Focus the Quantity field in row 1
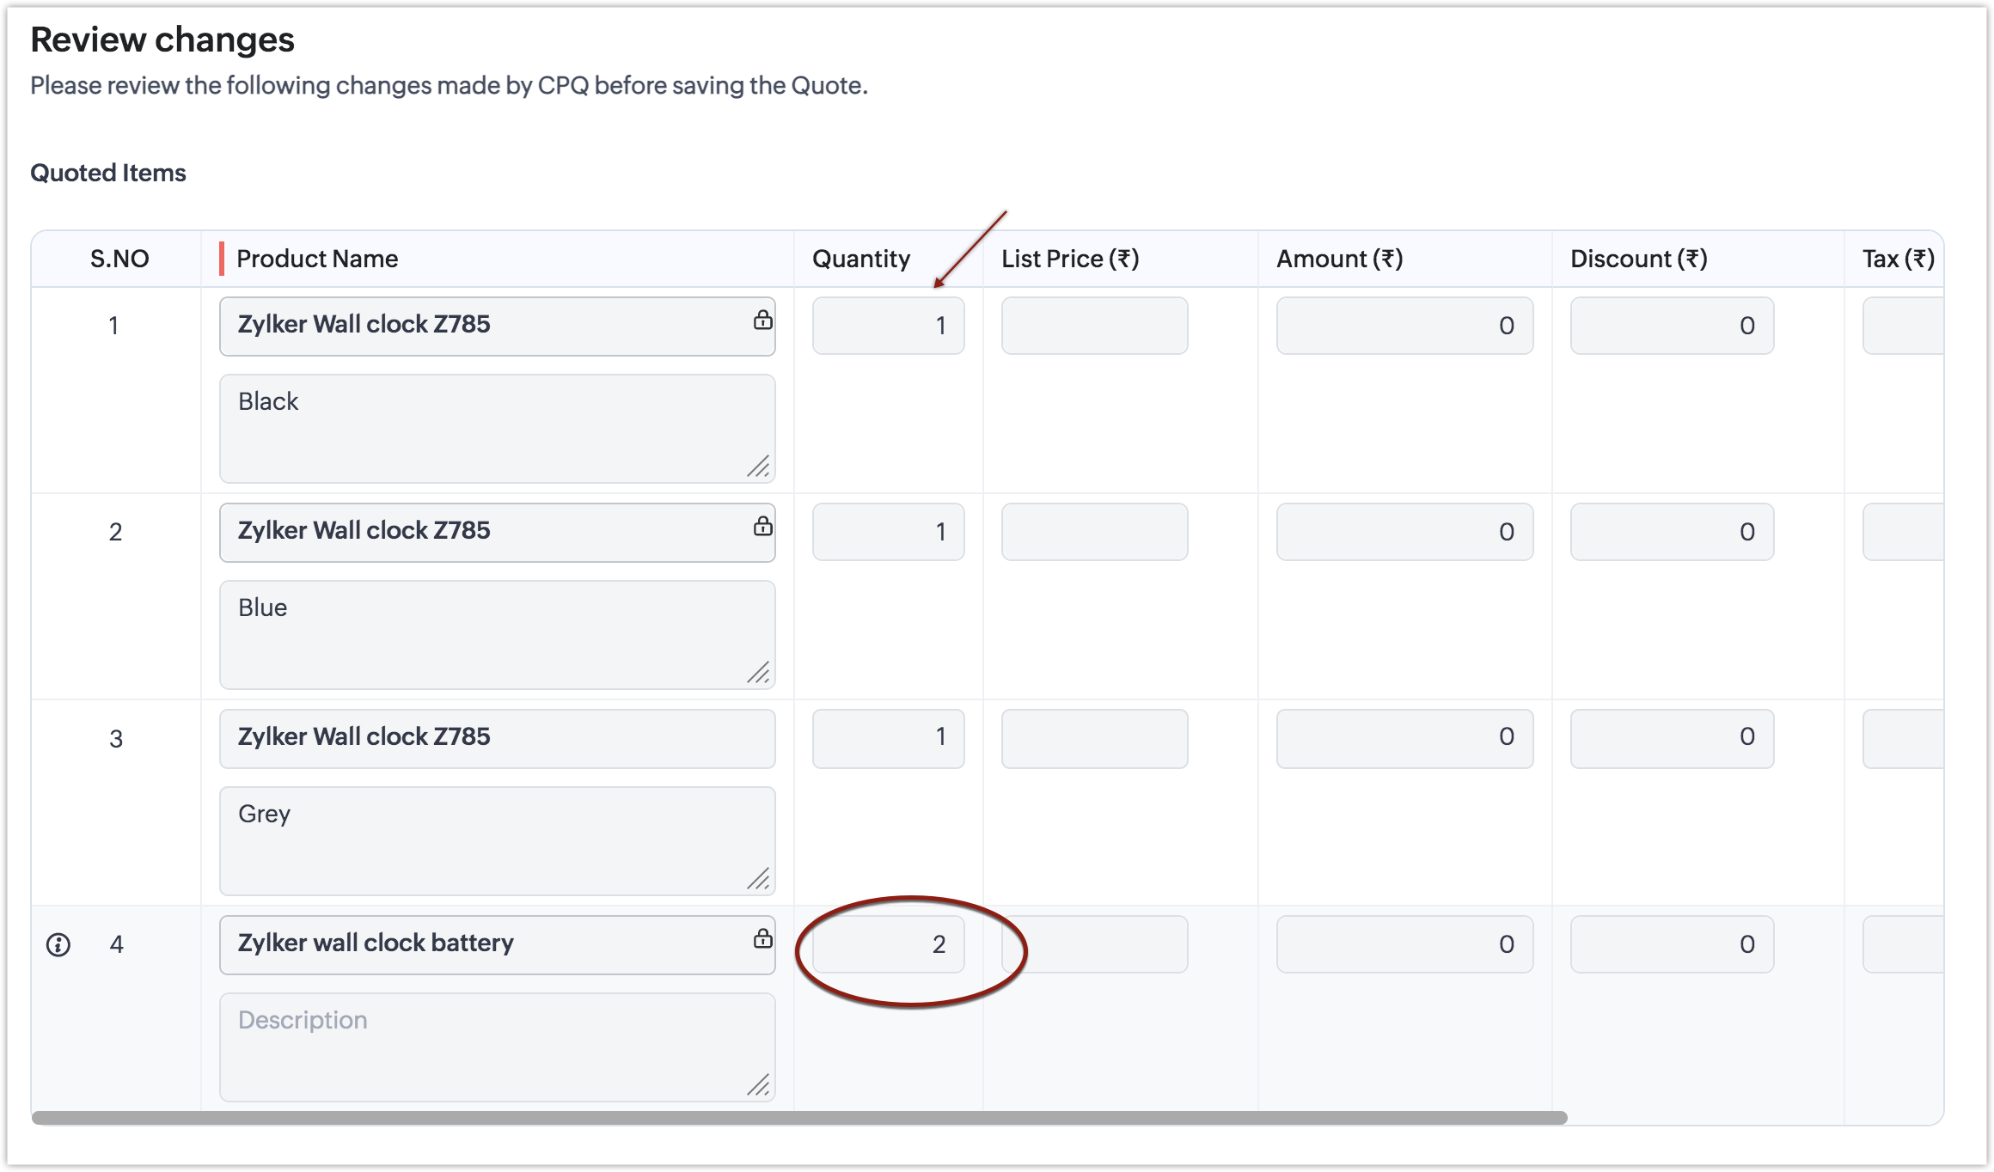 pyautogui.click(x=888, y=326)
